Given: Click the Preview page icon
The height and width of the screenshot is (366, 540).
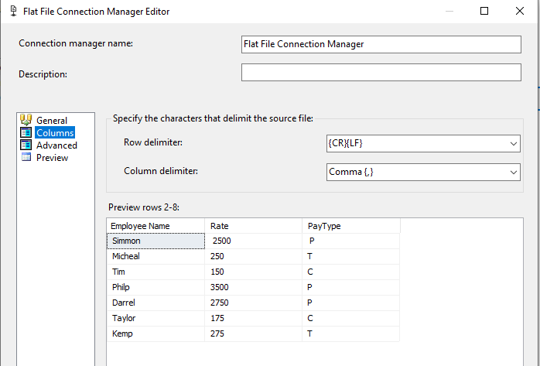Looking at the screenshot, I should [x=26, y=157].
